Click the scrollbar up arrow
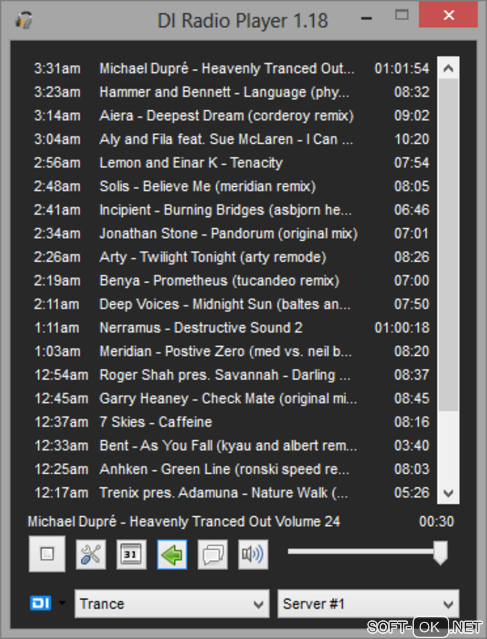 (448, 68)
